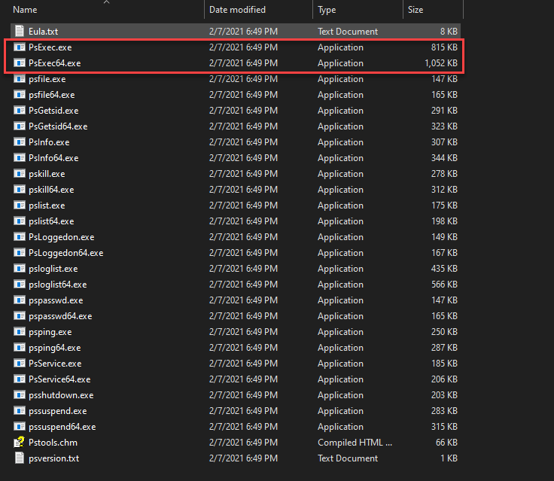
Task: Click the psping.exe application icon
Action: click(20, 331)
